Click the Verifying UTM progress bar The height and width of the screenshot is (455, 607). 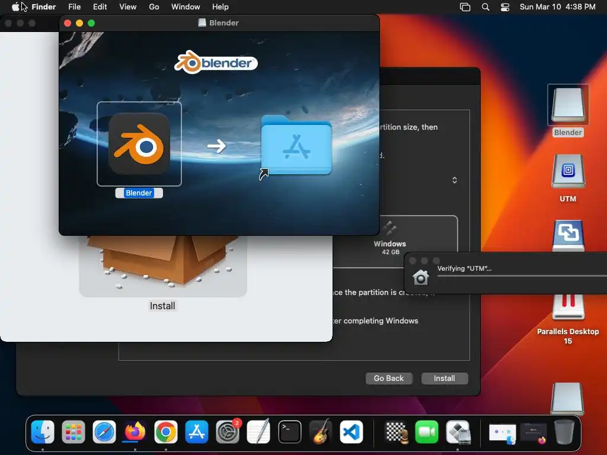pyautogui.click(x=522, y=276)
